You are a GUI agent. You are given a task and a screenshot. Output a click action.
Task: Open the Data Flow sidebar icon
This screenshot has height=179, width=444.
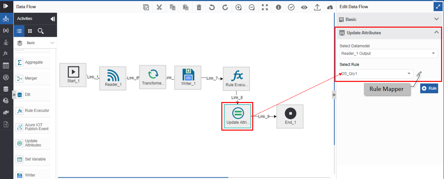click(x=6, y=19)
